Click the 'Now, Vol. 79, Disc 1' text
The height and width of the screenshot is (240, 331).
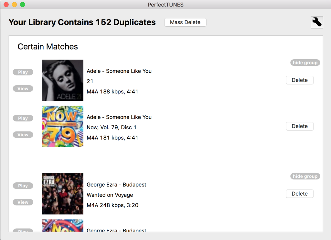[112, 127]
